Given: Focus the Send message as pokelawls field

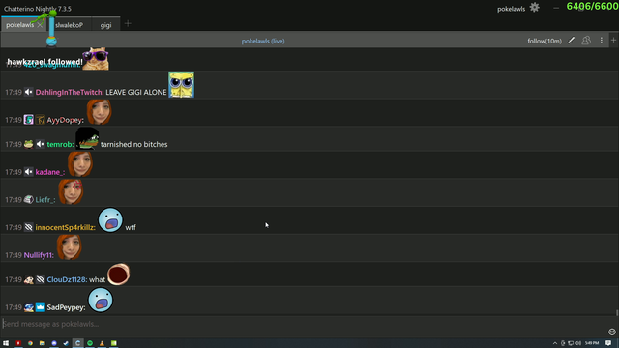Looking at the screenshot, I should click(x=304, y=324).
